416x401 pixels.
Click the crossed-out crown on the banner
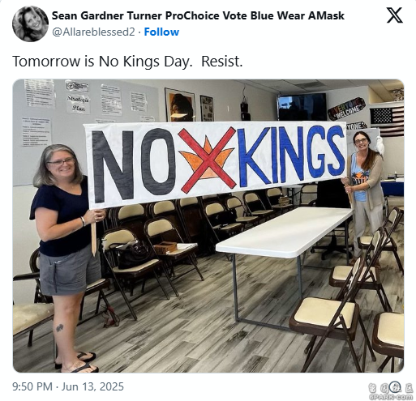tap(207, 160)
